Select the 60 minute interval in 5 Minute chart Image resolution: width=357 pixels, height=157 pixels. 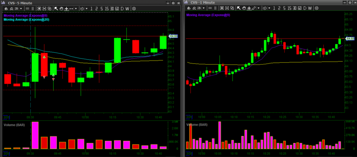[x=116, y=8]
